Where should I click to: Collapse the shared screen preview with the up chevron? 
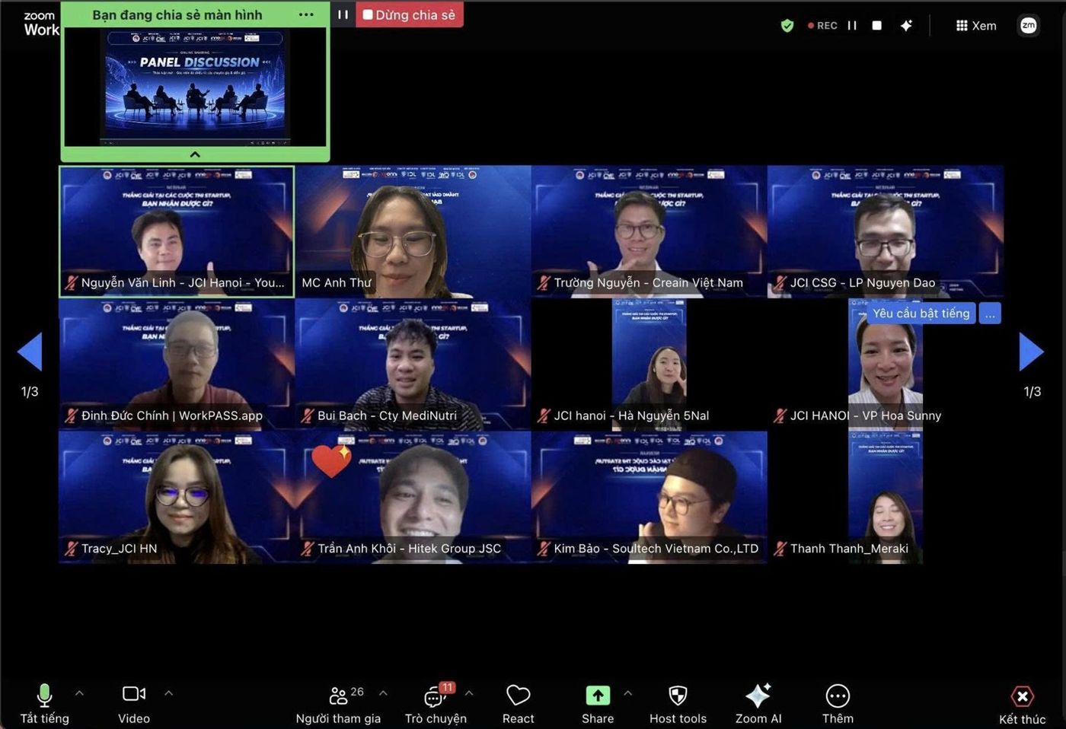195,154
